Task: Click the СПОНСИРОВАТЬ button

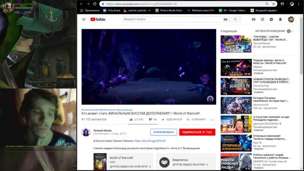Action: coord(163,132)
